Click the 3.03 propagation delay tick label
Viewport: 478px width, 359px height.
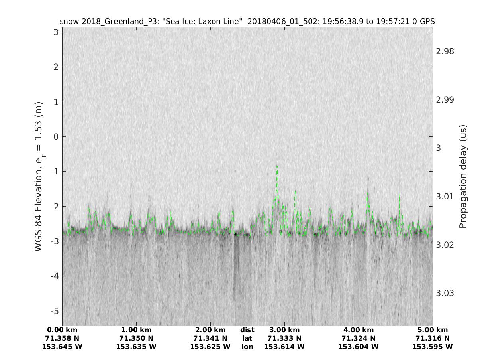[445, 293]
